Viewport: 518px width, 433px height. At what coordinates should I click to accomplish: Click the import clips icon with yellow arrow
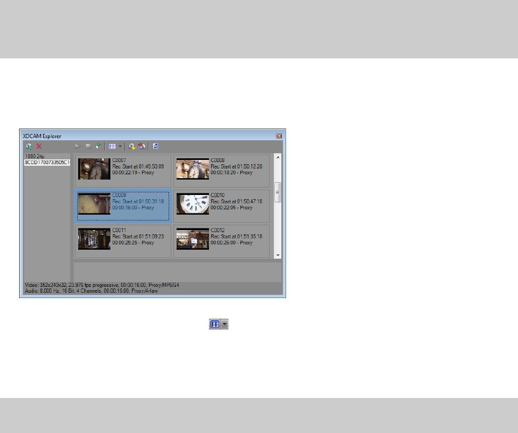point(132,146)
